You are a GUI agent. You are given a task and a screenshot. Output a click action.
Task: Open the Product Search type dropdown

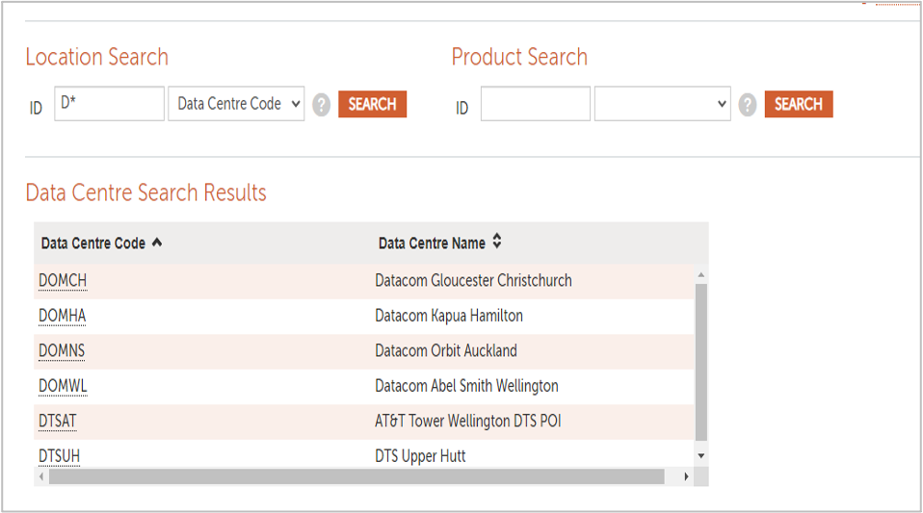[x=662, y=104]
